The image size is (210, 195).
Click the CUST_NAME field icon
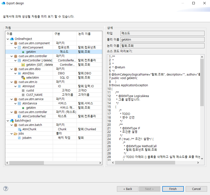tap(23, 95)
